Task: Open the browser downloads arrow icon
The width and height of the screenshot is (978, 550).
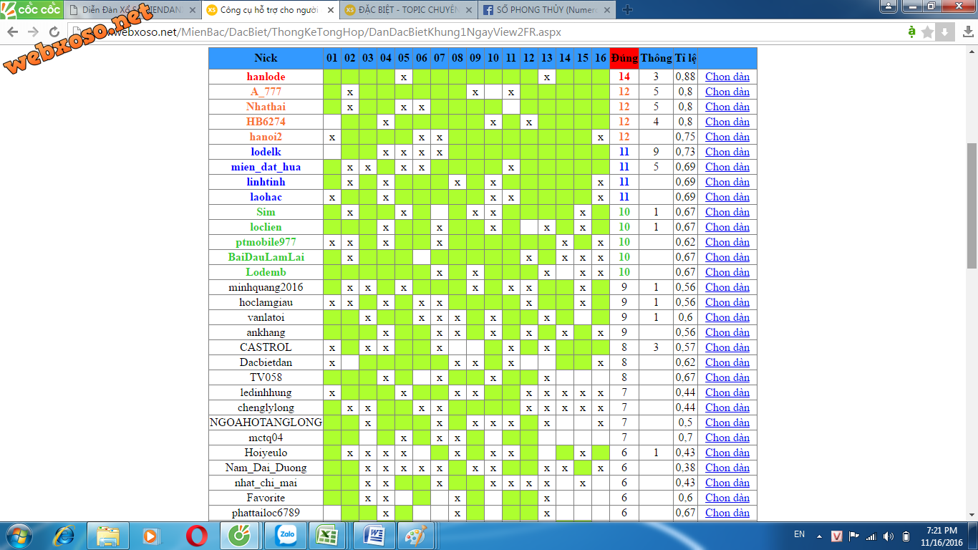Action: (x=945, y=32)
